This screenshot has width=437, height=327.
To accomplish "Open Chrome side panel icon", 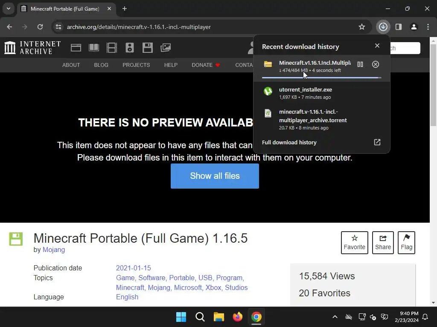I will (x=399, y=27).
